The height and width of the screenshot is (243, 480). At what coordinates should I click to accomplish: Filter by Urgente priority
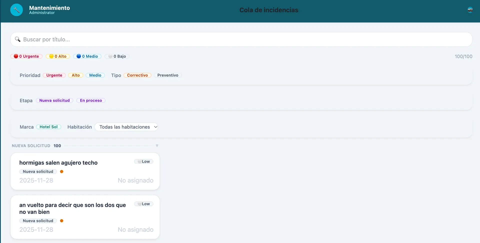pos(54,75)
